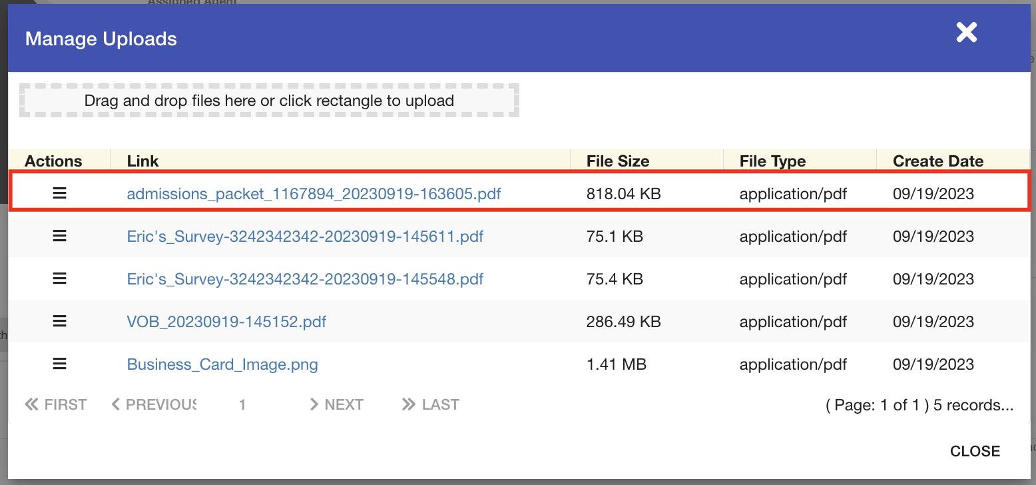Select page number 1 in pagination
The height and width of the screenshot is (485, 1036).
(x=242, y=404)
